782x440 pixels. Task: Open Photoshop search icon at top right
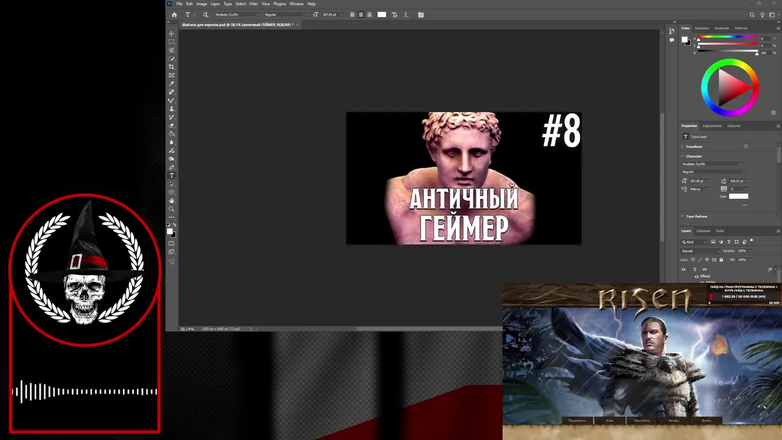pos(752,15)
